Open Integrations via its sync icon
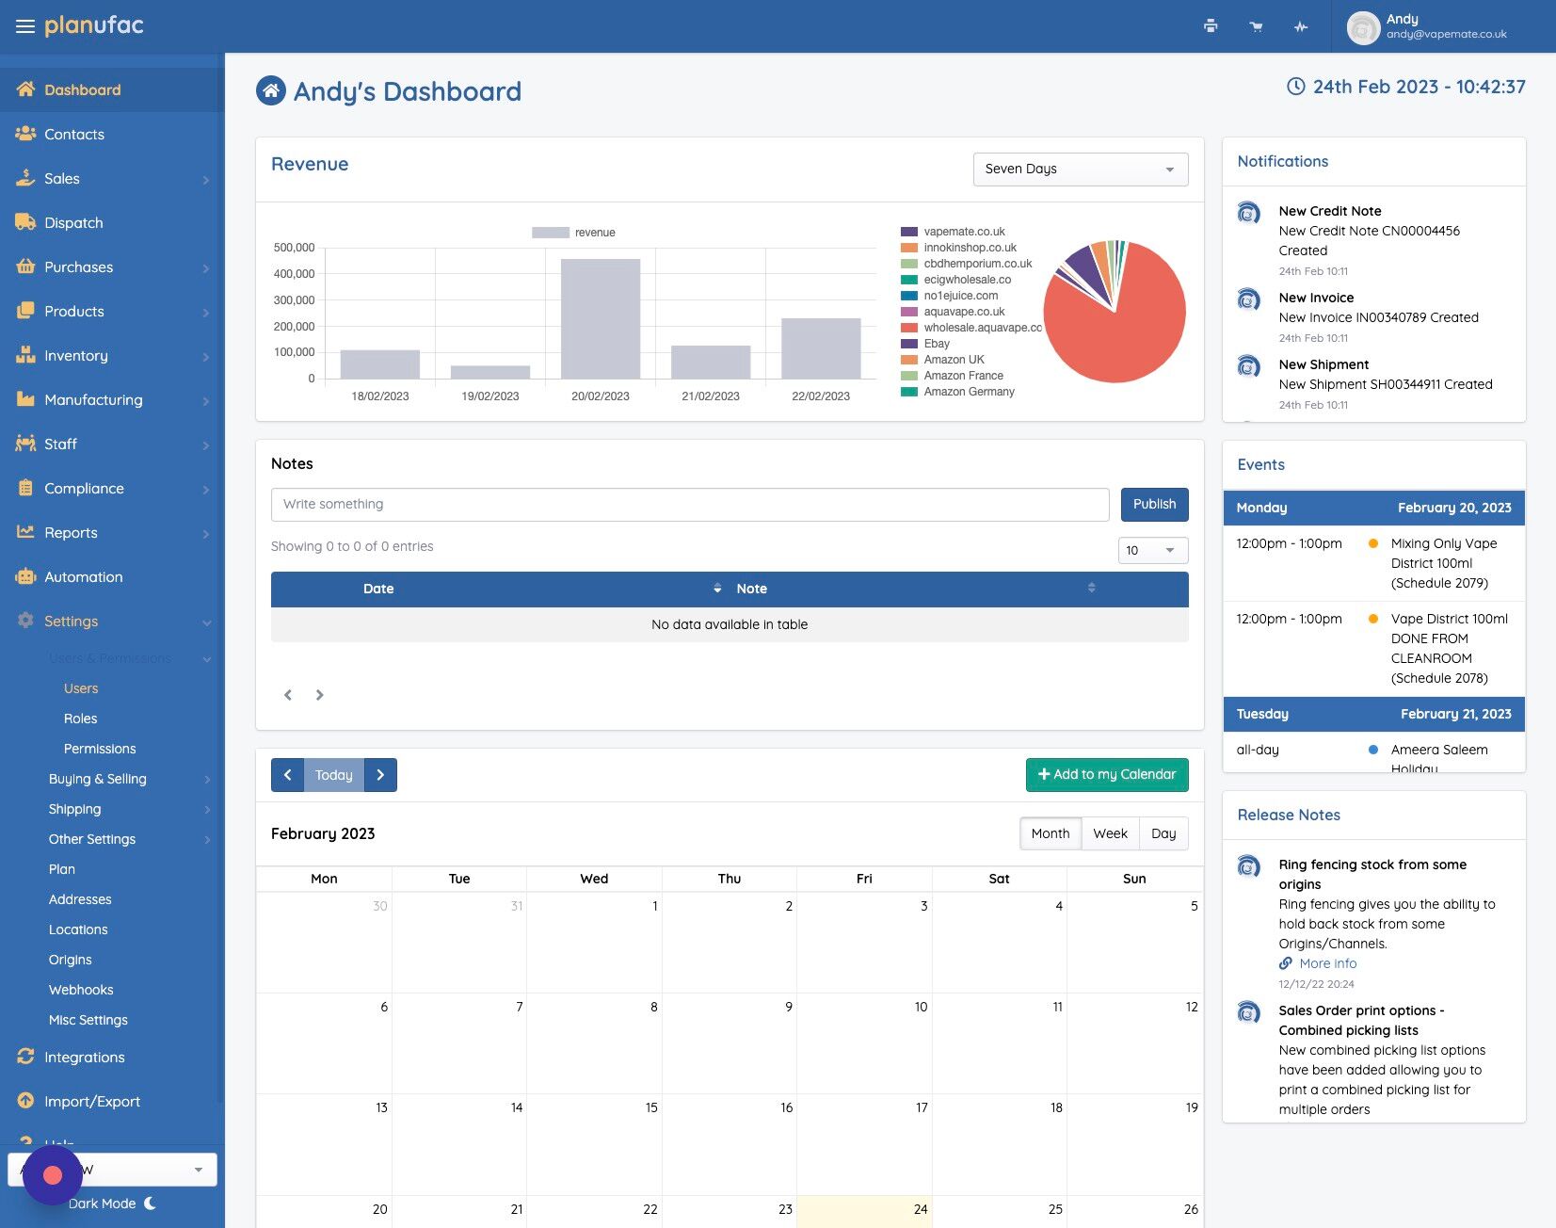 click(x=25, y=1057)
